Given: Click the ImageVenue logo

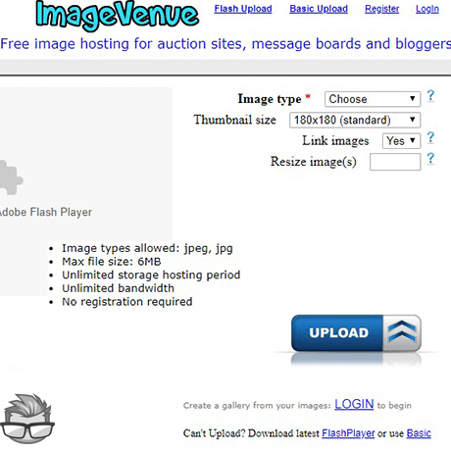Looking at the screenshot, I should click(x=117, y=16).
